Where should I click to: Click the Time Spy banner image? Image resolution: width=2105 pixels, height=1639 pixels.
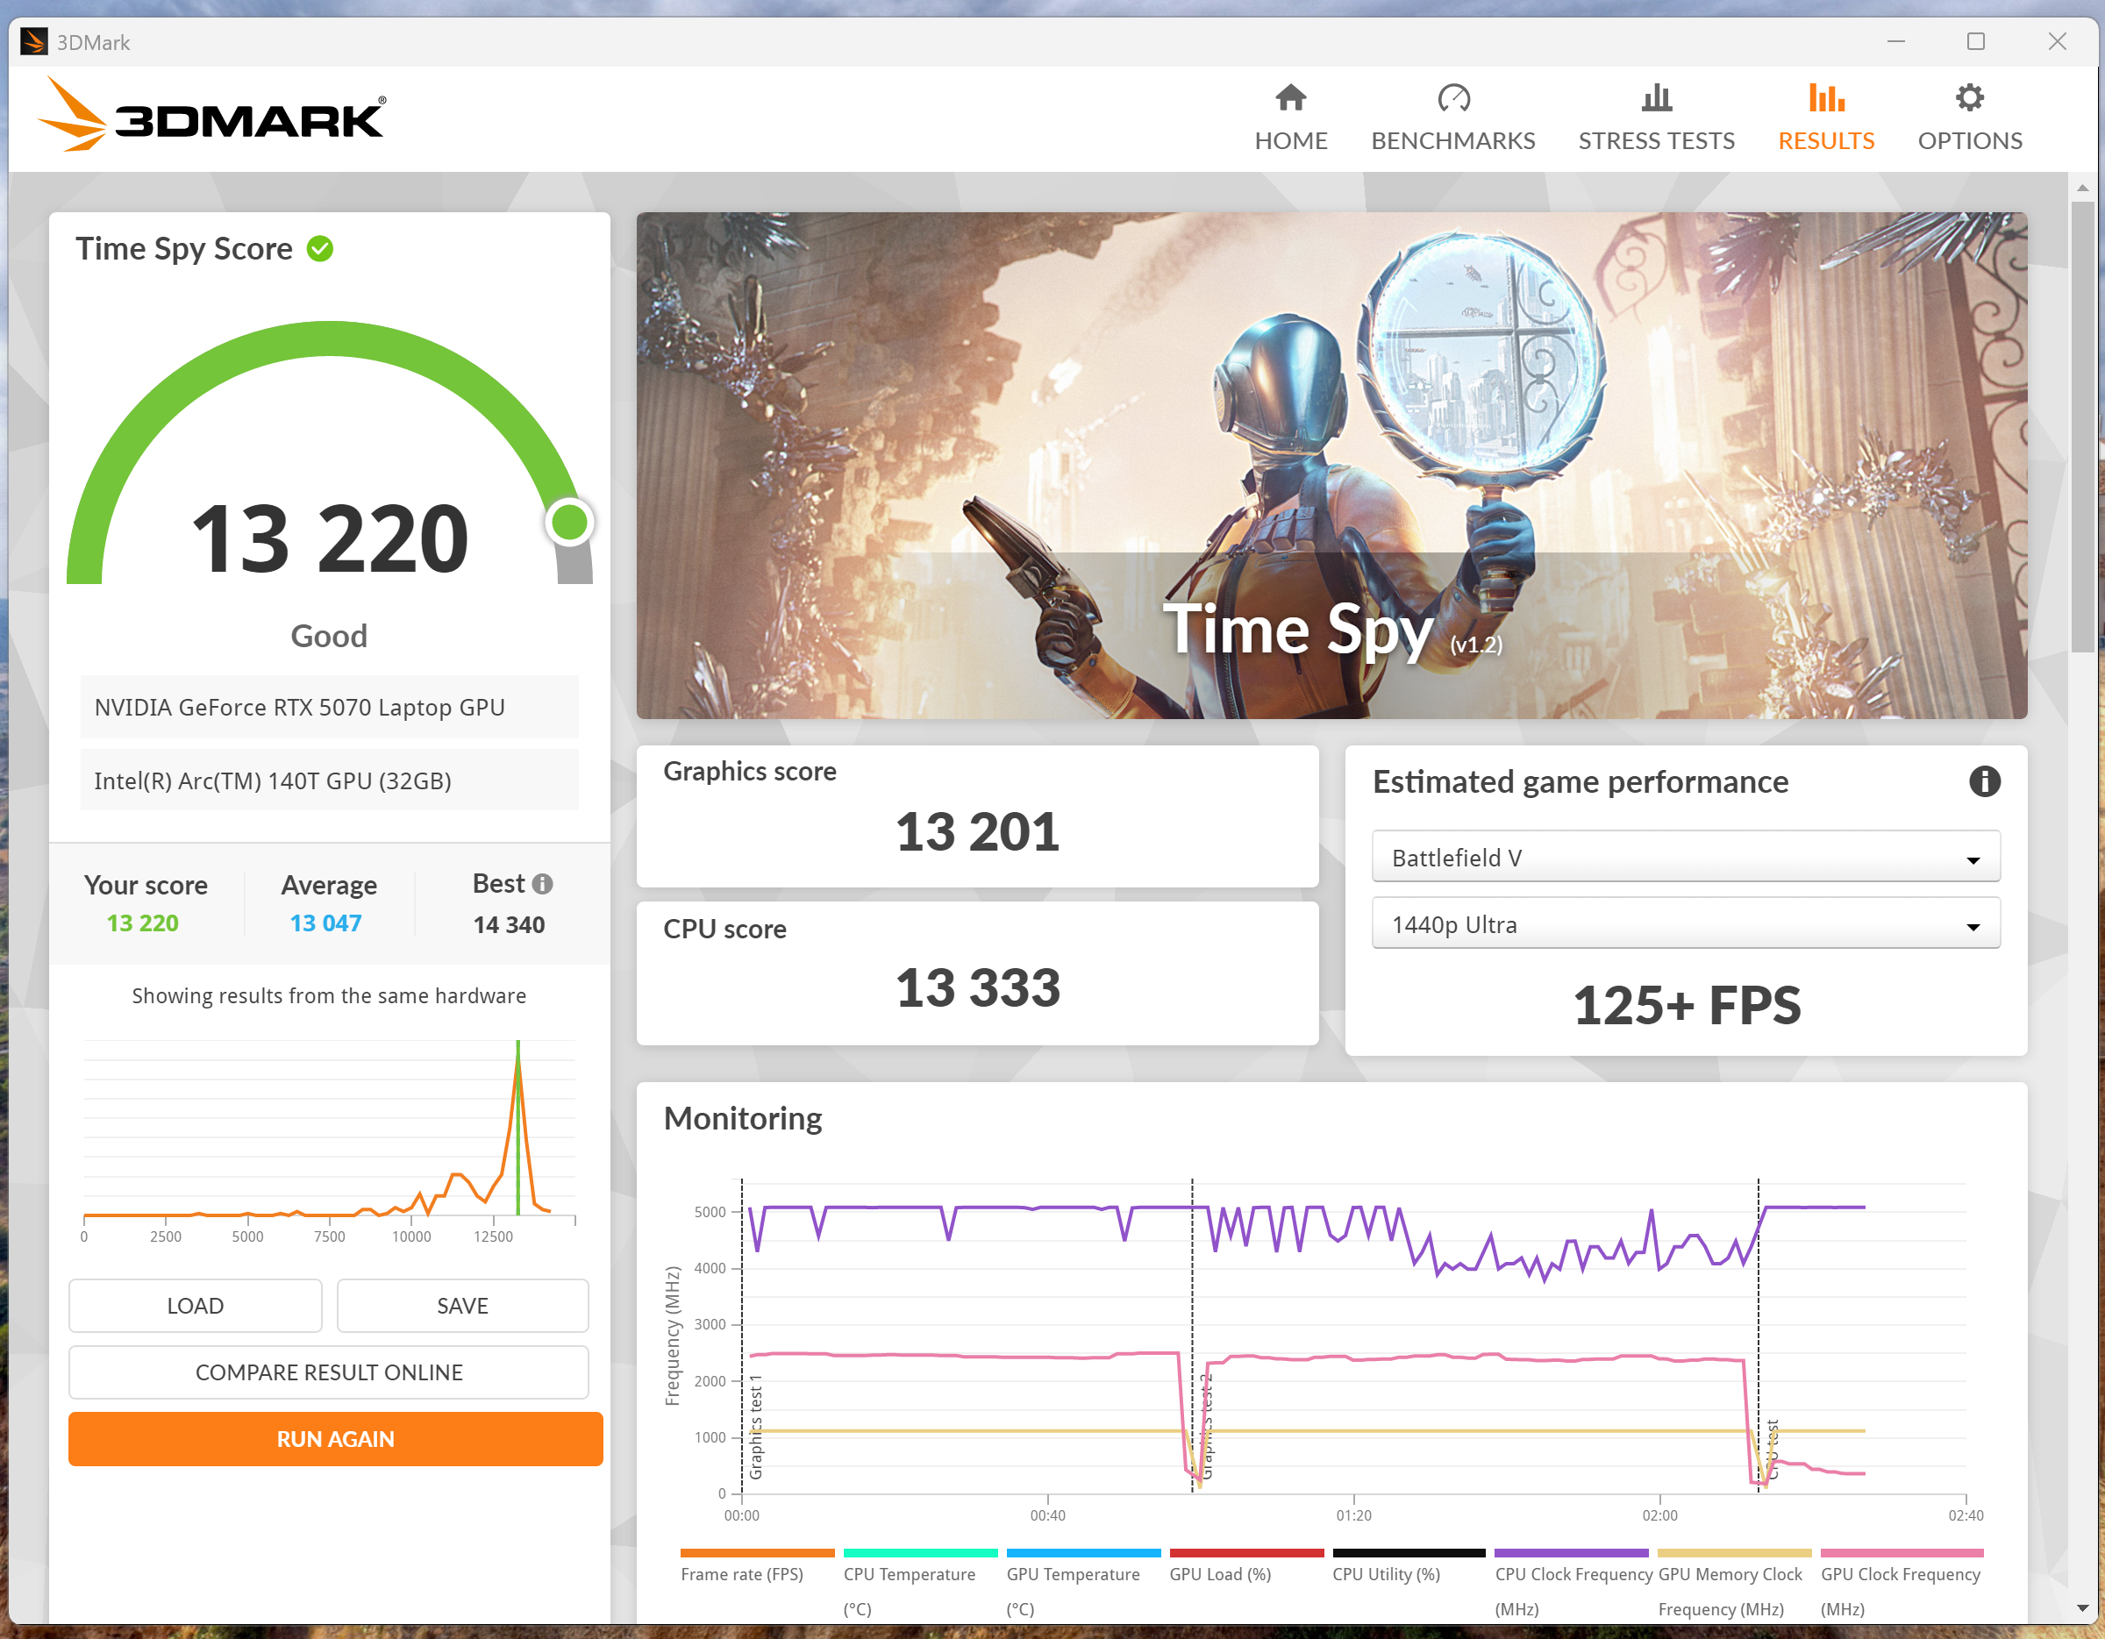(x=1331, y=465)
